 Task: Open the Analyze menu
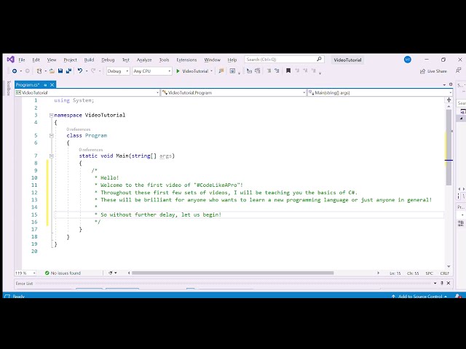(x=144, y=60)
